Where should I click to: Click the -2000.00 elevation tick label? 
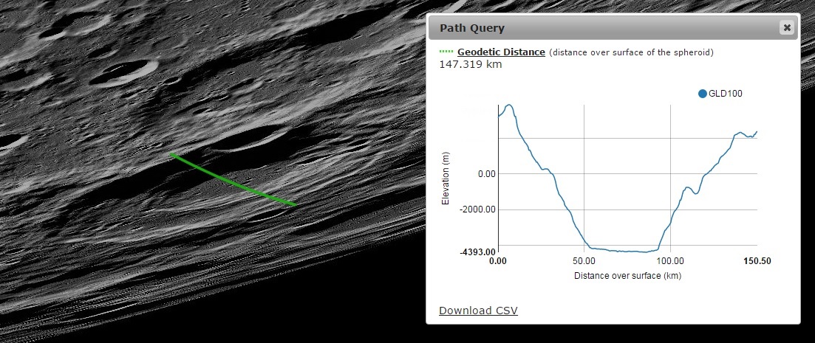478,209
